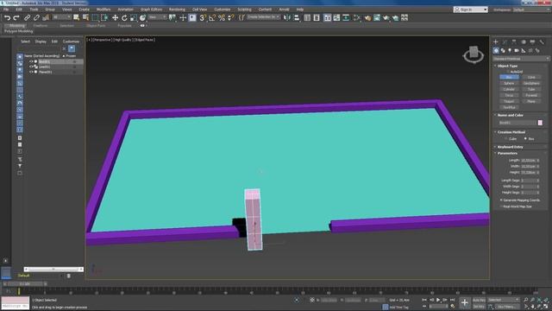552x311 pixels.
Task: Select the Box creation method radio
Action: pyautogui.click(x=525, y=139)
